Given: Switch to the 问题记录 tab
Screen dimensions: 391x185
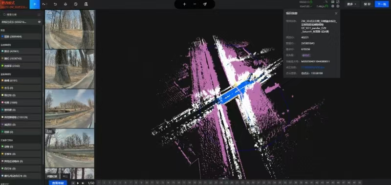Looking at the screenshot, I should tap(53, 176).
